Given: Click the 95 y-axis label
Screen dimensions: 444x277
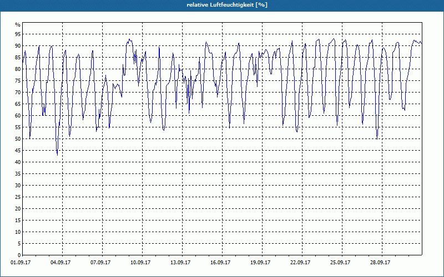Looking at the screenshot, I should 18,34.
